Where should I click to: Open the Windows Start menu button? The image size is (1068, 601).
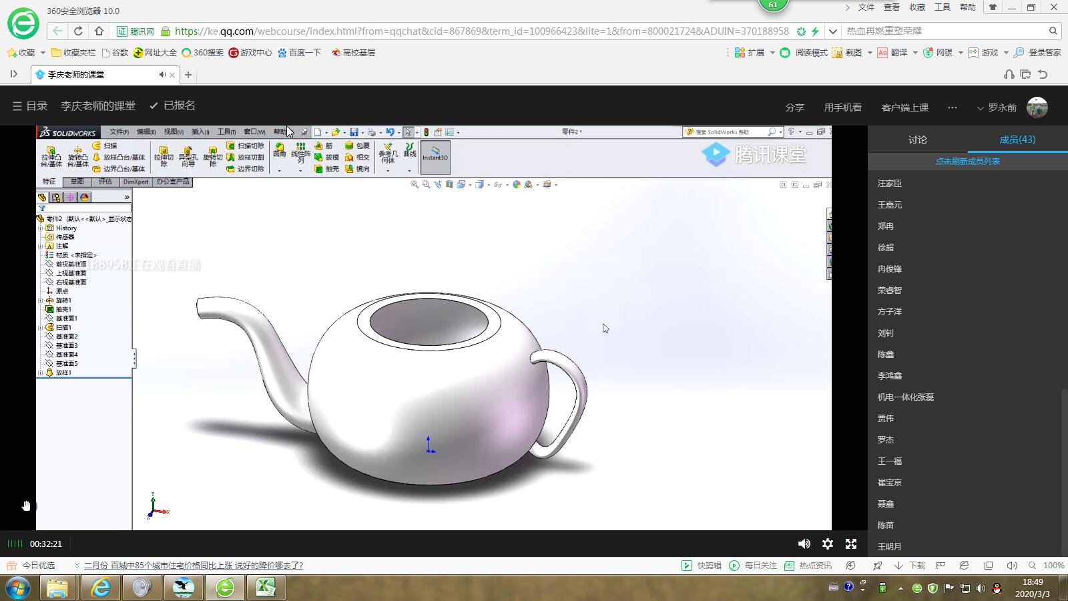(x=18, y=588)
